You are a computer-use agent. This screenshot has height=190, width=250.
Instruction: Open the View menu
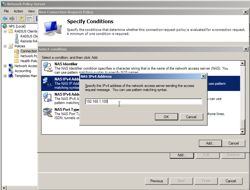(x=31, y=11)
